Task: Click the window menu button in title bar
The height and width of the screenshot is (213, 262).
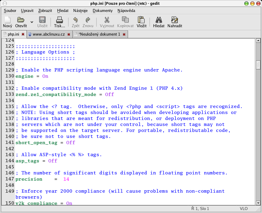Action: coord(5,3)
